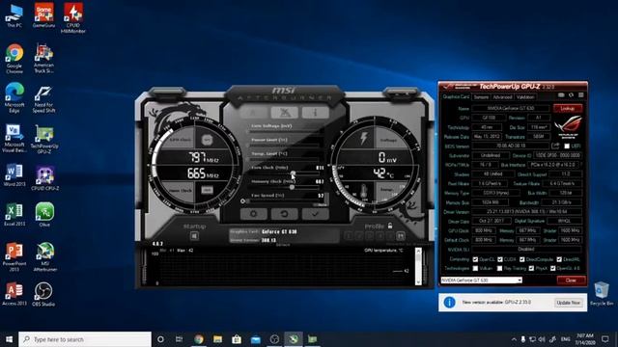The width and height of the screenshot is (618, 347).
Task: Open Afterburner settings gear button
Action: pos(253,214)
